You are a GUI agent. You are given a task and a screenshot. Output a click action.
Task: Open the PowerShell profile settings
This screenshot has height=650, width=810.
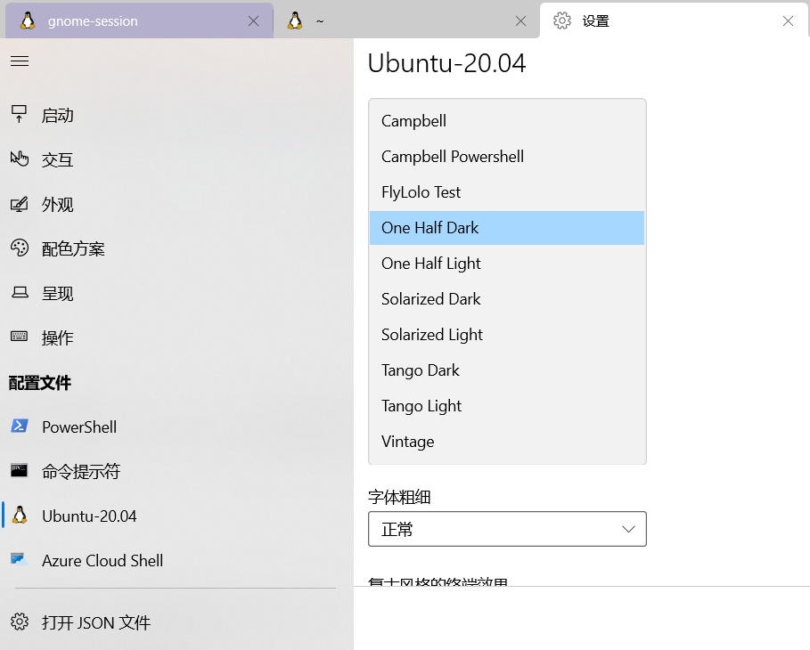click(x=78, y=427)
